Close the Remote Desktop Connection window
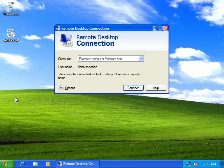Viewport: 224px width, 168px height. click(x=166, y=28)
